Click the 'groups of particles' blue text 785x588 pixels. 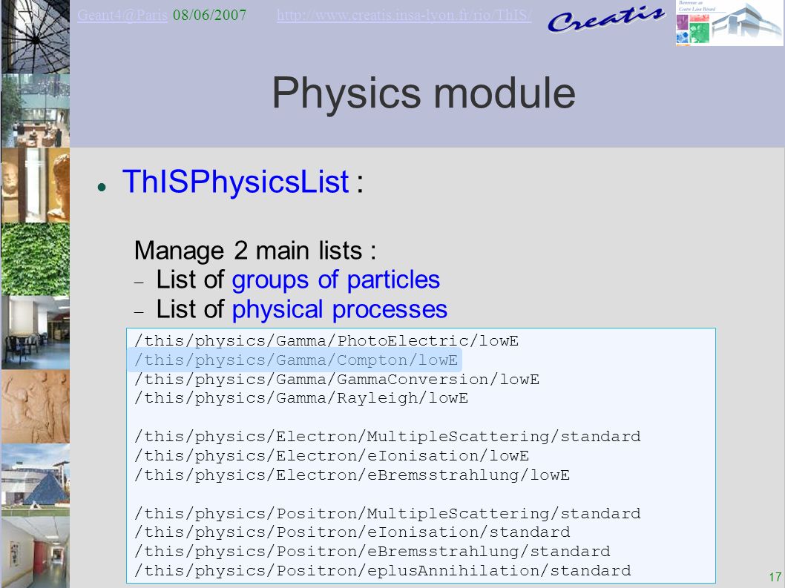click(336, 280)
